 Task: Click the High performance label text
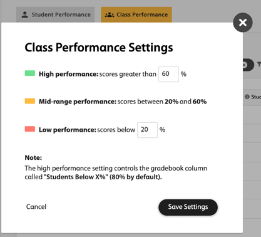tap(68, 74)
